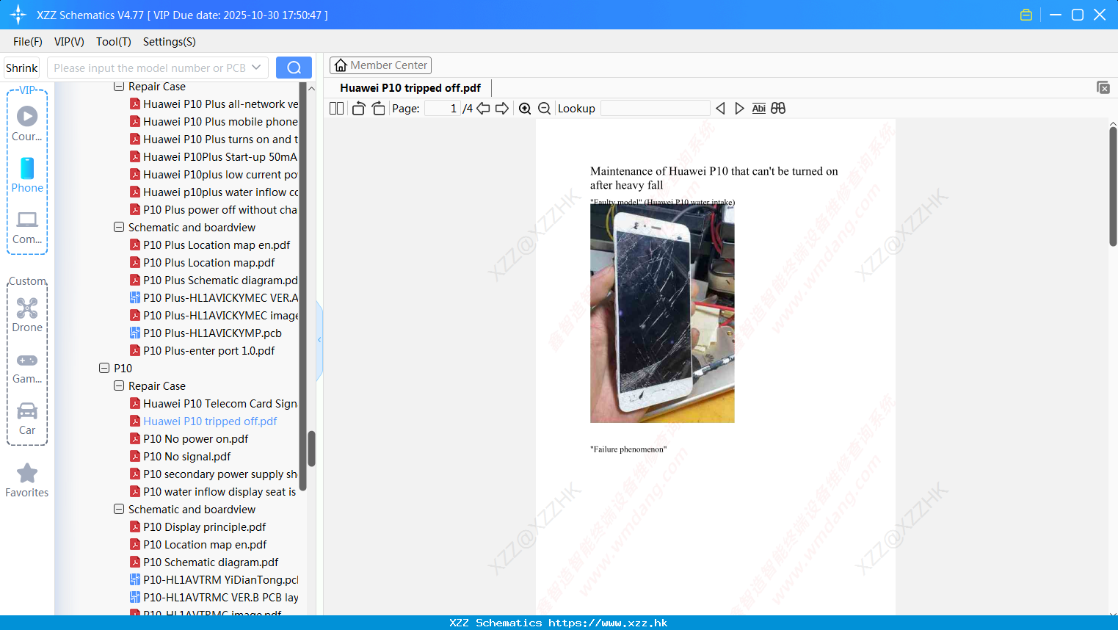Click the model number search box

click(x=157, y=68)
